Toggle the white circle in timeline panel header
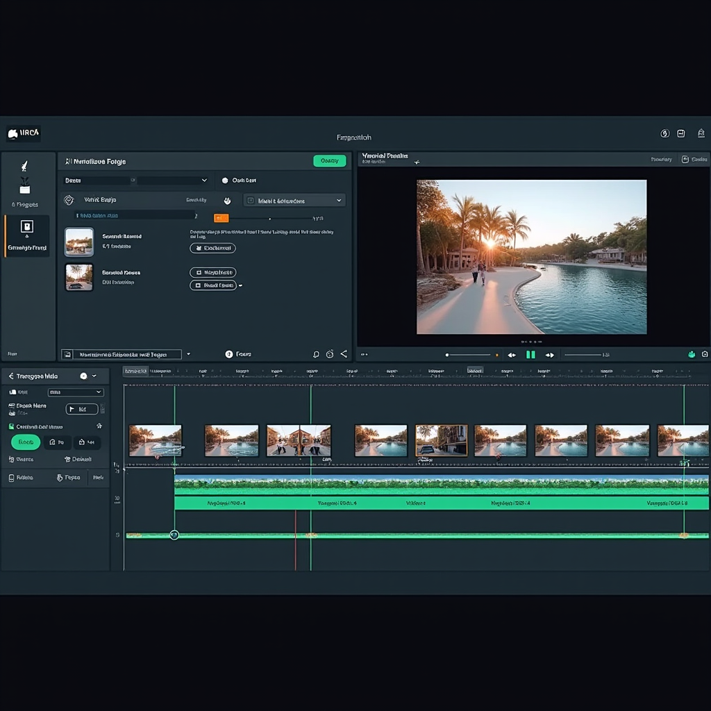 click(x=83, y=376)
